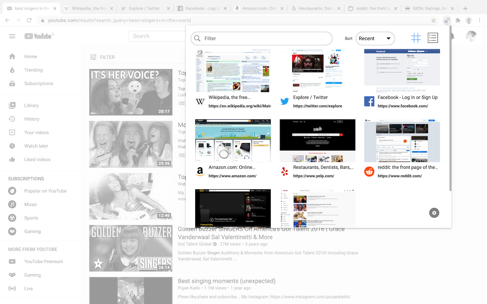The width and height of the screenshot is (487, 304).
Task: Open the Trending section on YouTube
Action: 33,70
